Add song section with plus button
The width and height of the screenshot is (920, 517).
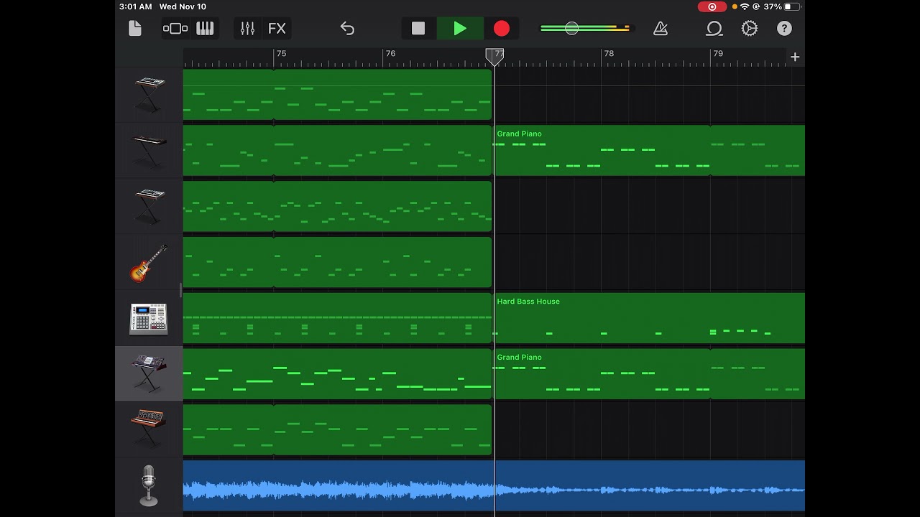(795, 57)
